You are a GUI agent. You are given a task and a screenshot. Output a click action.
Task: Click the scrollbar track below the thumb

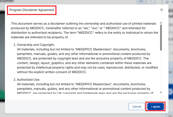point(161,73)
